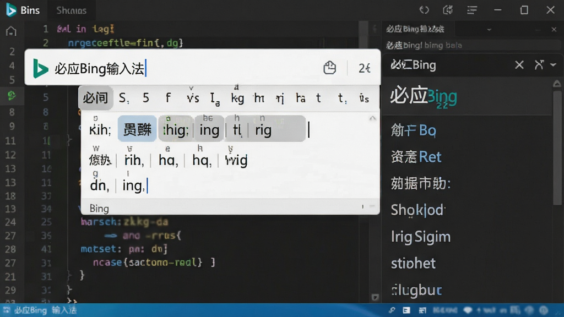Close the 必应Bing side panel header
The width and height of the screenshot is (564, 317).
519,65
